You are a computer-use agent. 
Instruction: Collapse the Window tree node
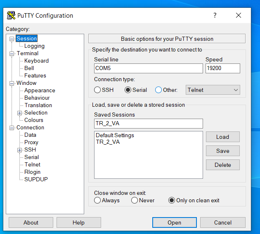pos(12,83)
